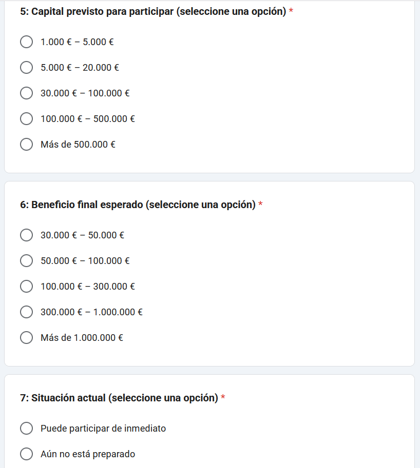Screen dimensions: 420x468
Task: Choose 5.000 € – 20.000 € capital radio
Action: pos(26,68)
